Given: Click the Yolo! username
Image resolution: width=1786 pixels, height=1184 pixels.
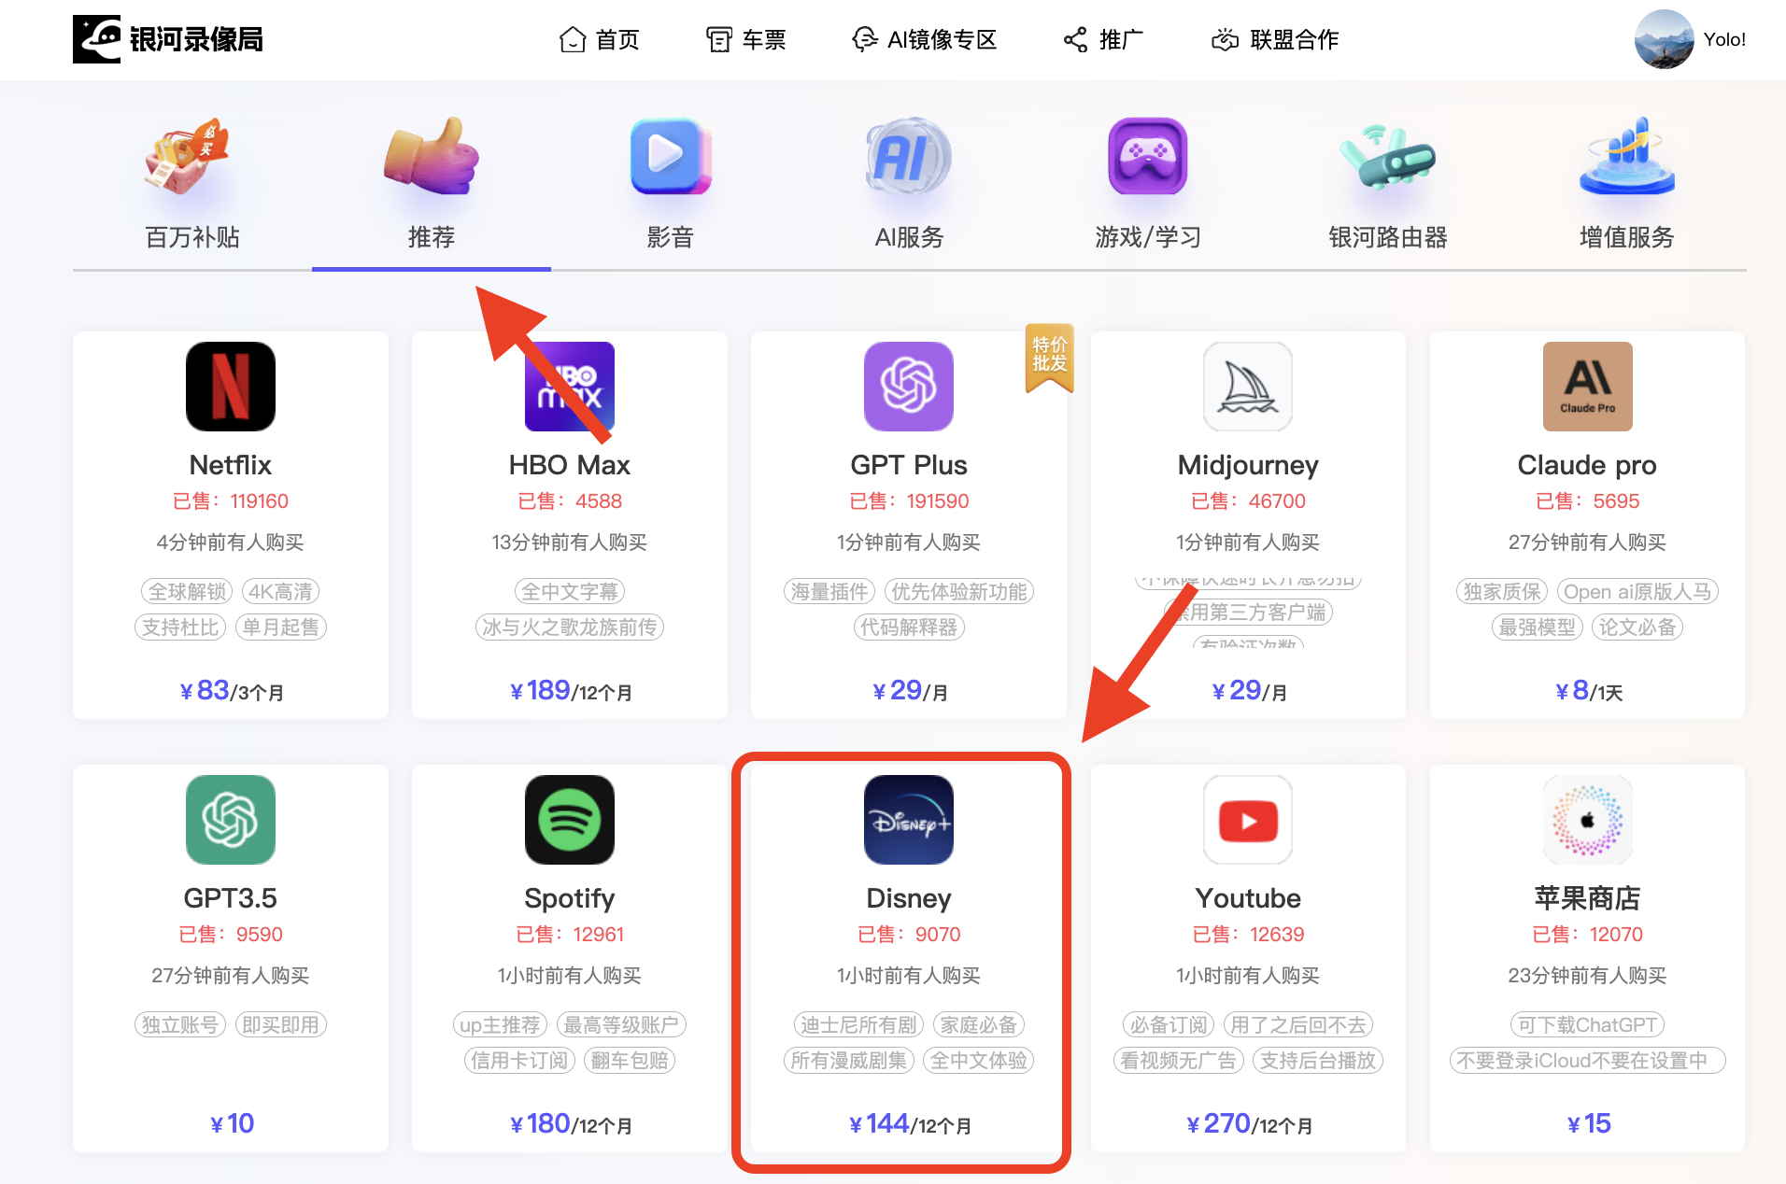Looking at the screenshot, I should tap(1724, 39).
